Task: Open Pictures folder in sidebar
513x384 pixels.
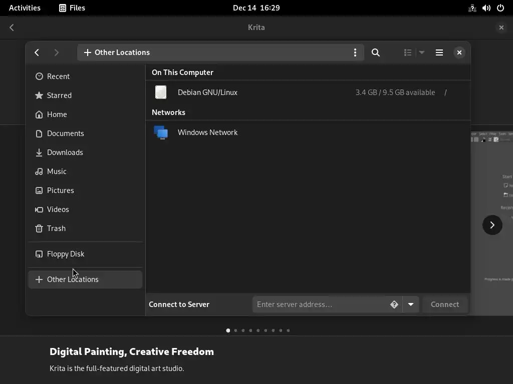Action: [85, 190]
